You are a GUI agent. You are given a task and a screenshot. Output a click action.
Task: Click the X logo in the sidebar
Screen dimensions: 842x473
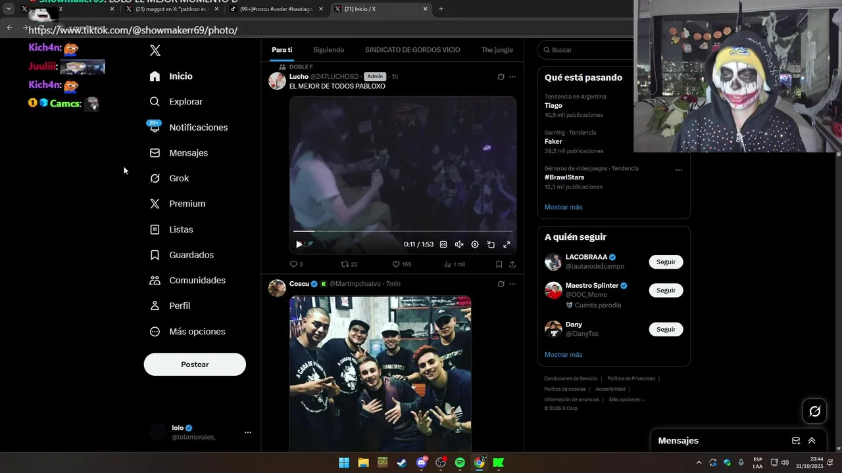click(x=155, y=51)
